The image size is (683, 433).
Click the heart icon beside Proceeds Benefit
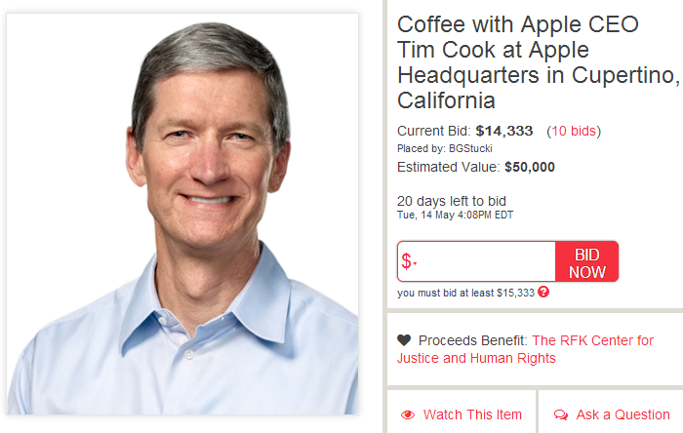pos(404,340)
